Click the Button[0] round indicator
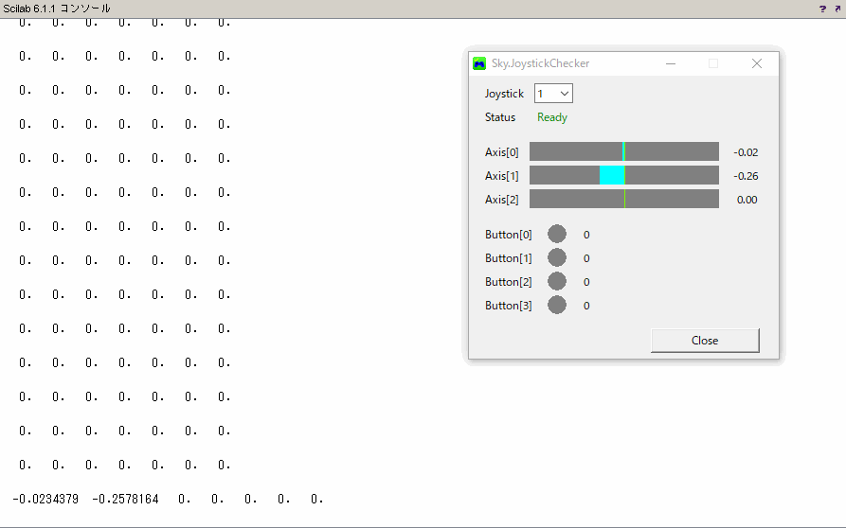This screenshot has width=846, height=528. click(x=557, y=234)
